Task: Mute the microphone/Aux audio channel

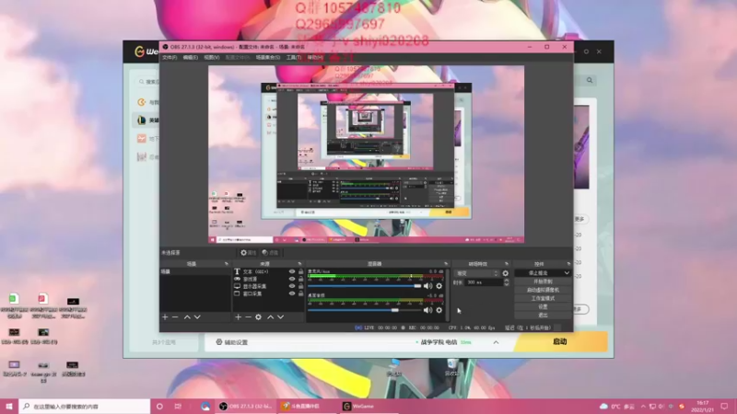Action: (427, 286)
